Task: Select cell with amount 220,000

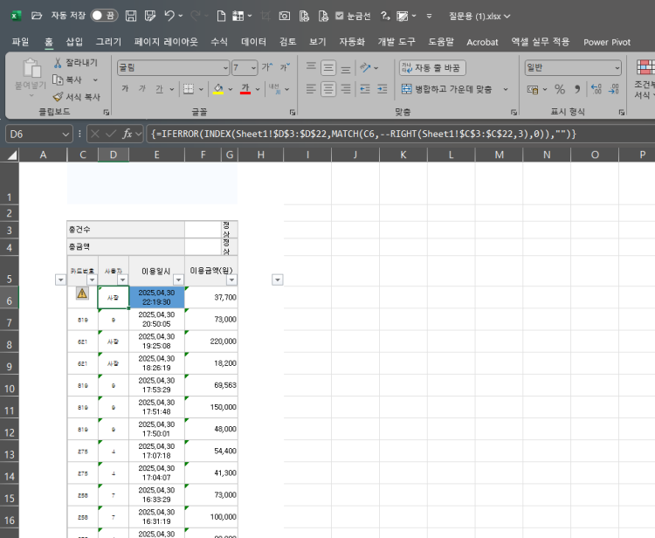Action: click(211, 341)
